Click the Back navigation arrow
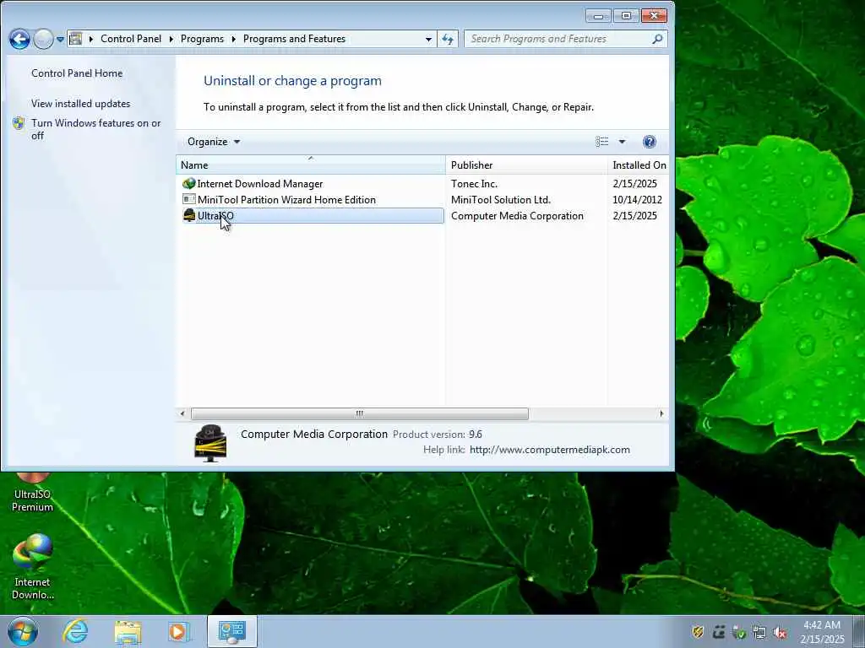 (x=19, y=39)
